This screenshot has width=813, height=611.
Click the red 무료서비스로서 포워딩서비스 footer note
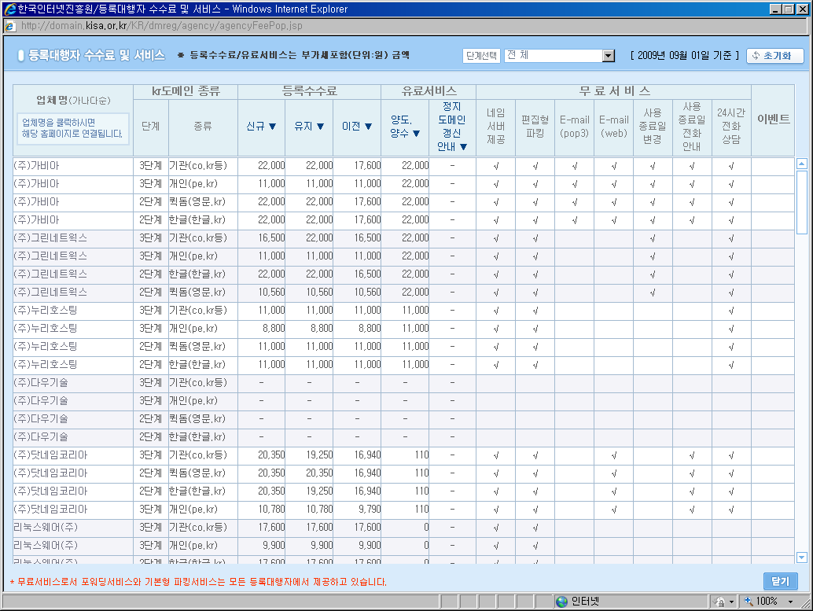click(199, 582)
